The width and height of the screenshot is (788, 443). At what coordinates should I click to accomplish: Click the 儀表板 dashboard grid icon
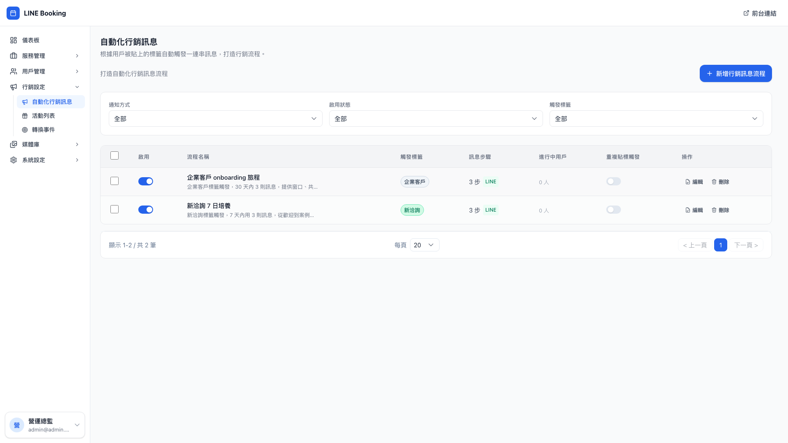pos(14,40)
